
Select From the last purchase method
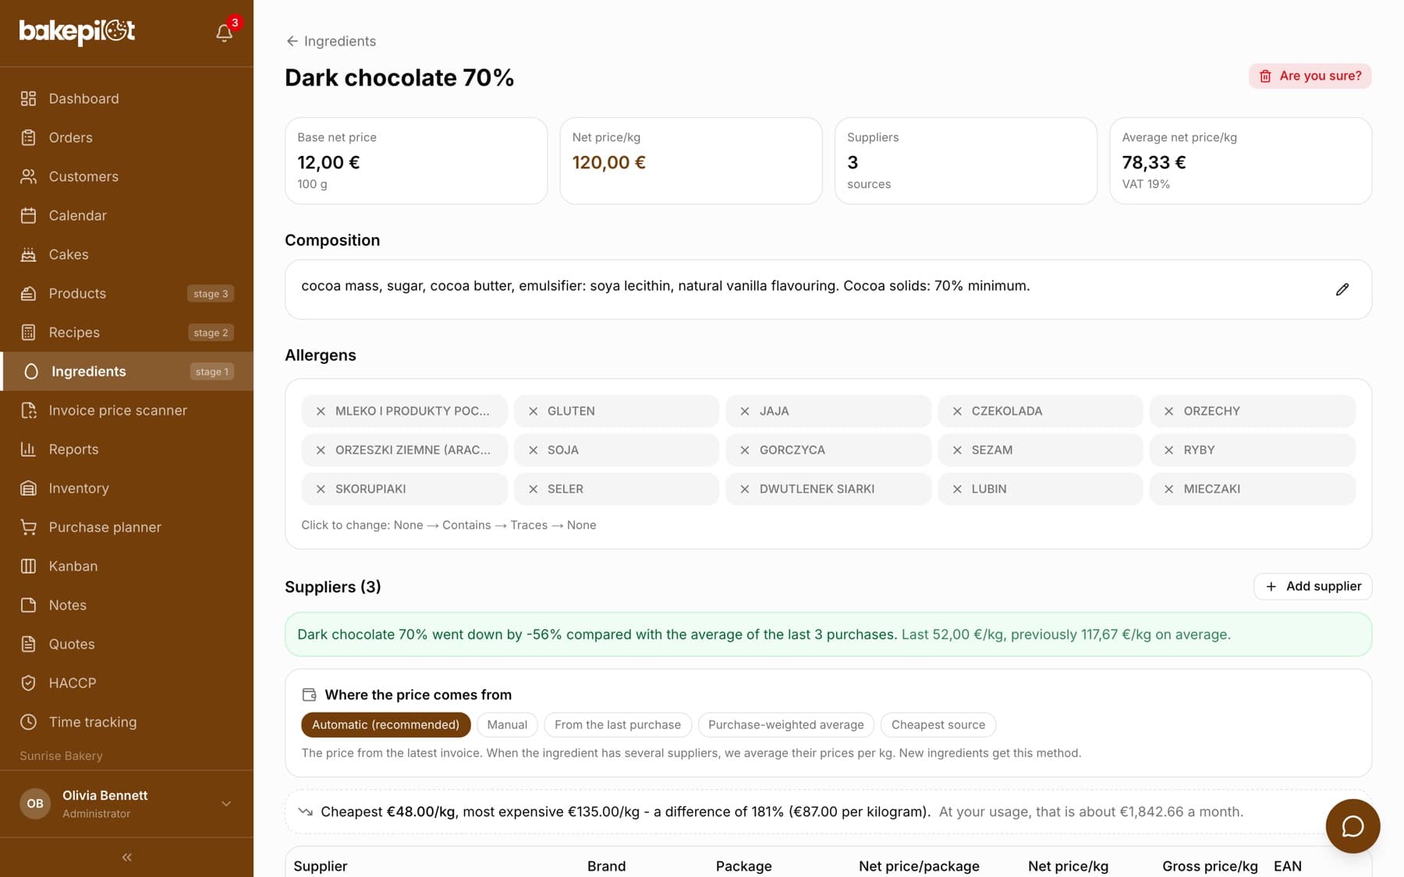coord(618,725)
